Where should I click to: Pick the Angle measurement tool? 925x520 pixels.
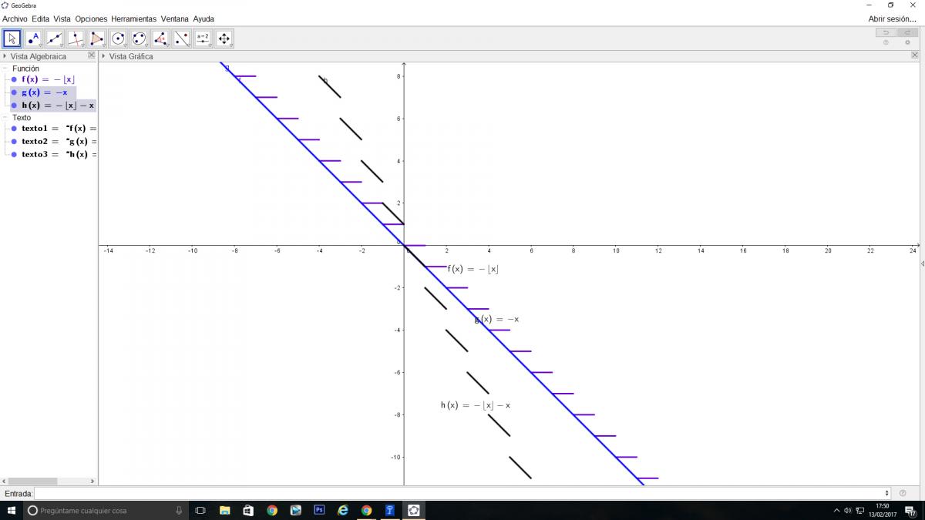(160, 39)
